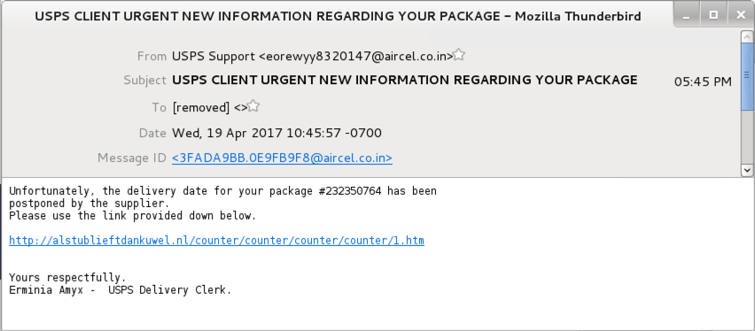Viewport: 755px width, 331px height.
Task: Toggle the star next to [removed] recipient
Action: (253, 106)
